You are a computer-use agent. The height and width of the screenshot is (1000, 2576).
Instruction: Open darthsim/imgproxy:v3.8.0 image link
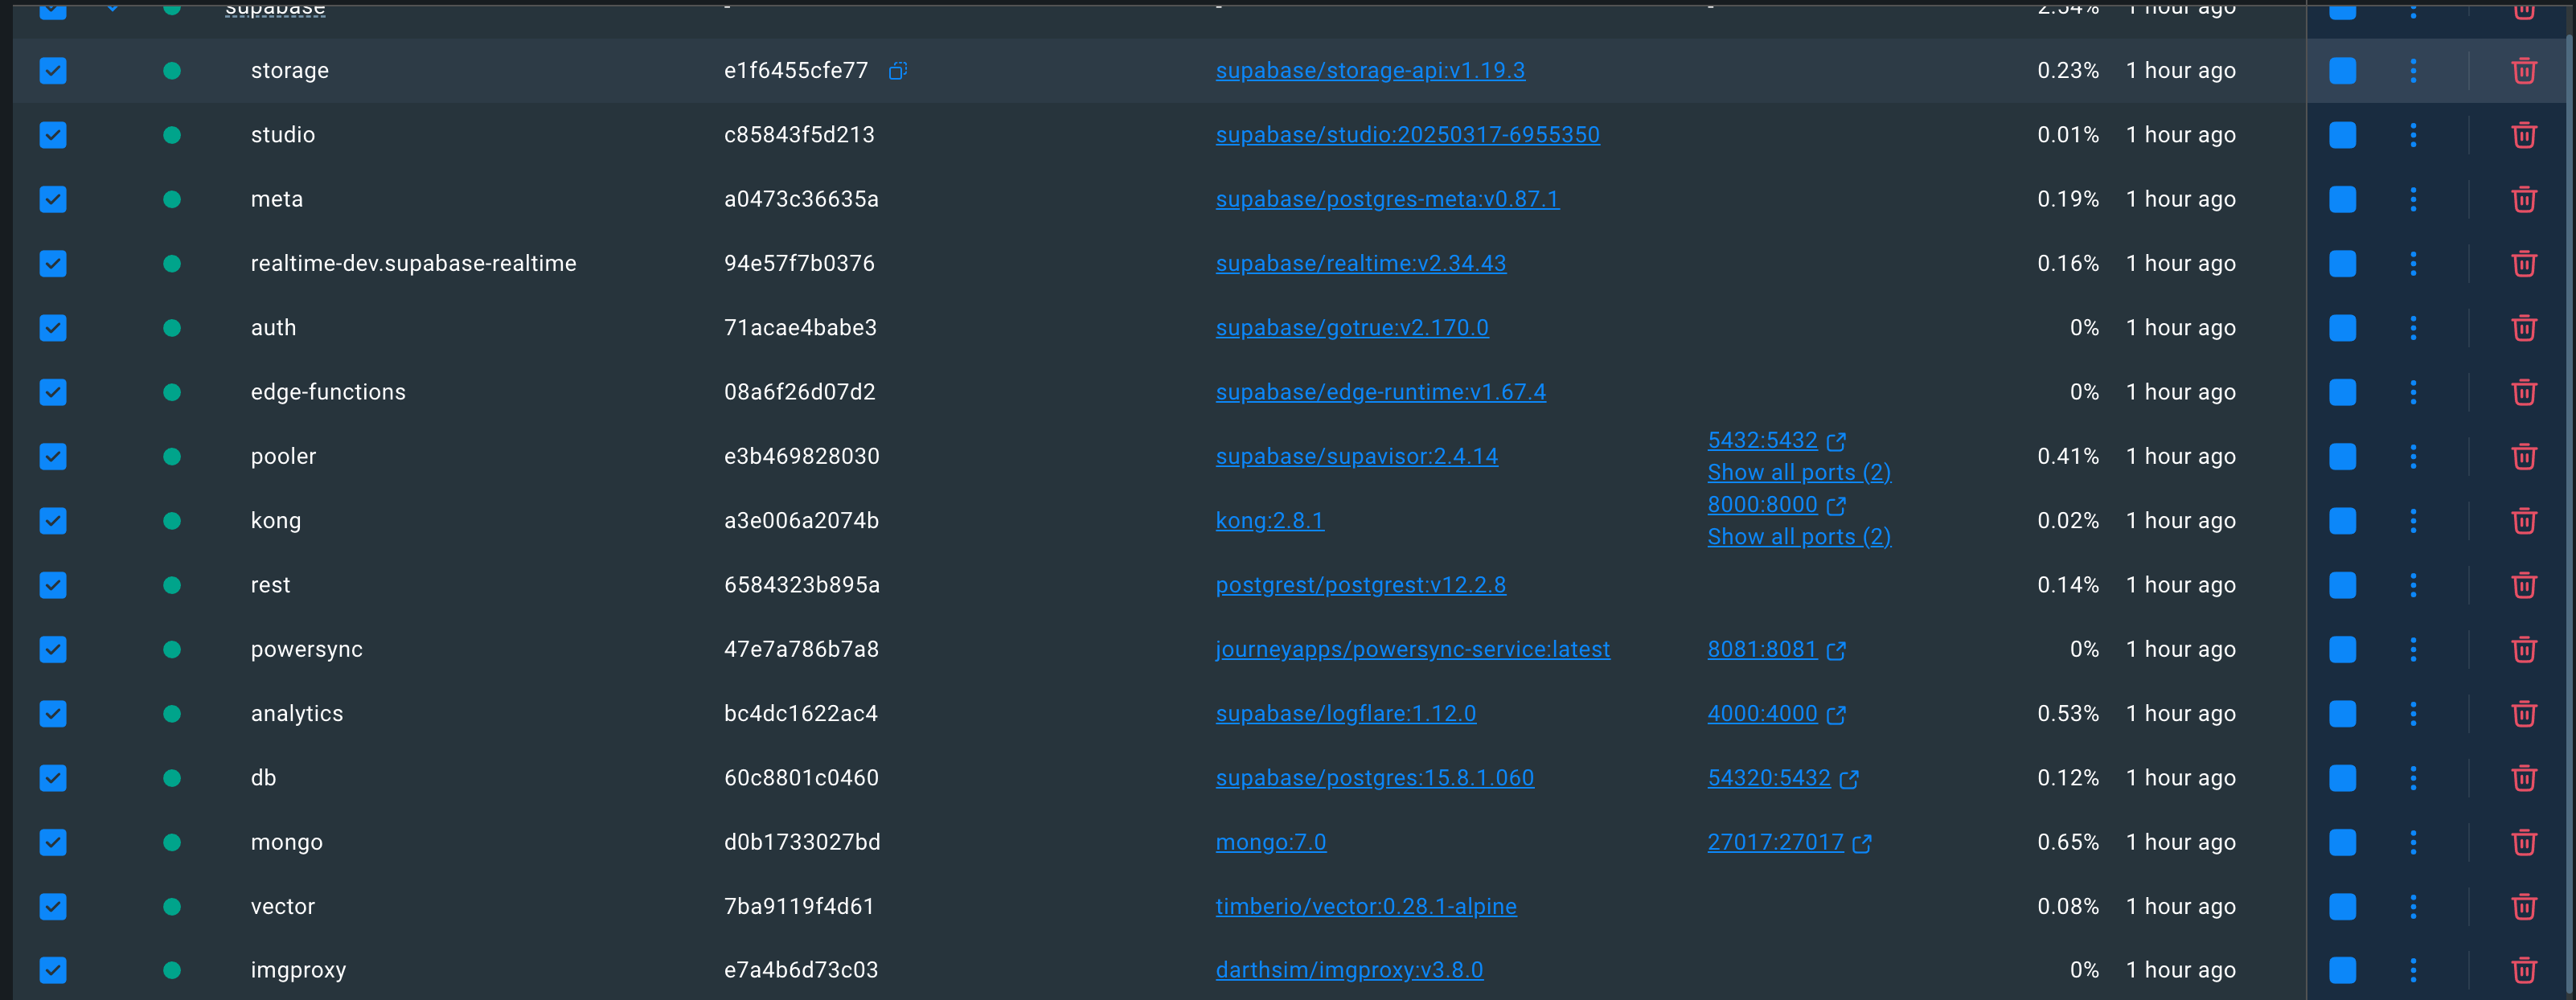(1349, 970)
